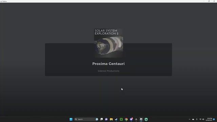
Task: Open the clock and date in the taskbar
Action: [209, 119]
